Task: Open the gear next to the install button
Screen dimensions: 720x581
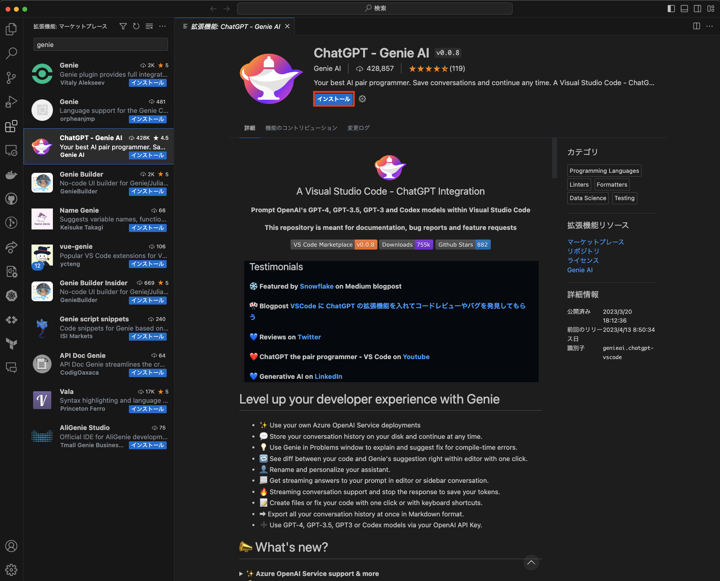Action: 362,99
